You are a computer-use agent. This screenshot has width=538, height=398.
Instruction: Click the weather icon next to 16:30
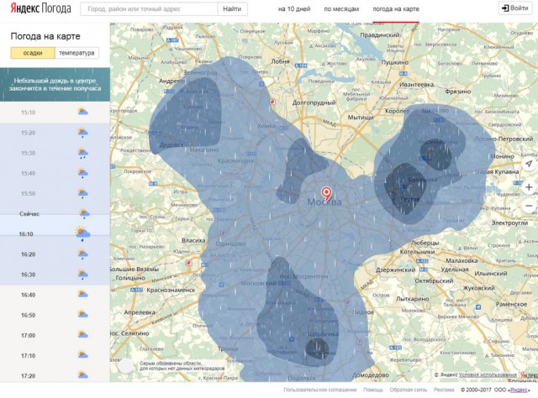click(82, 275)
